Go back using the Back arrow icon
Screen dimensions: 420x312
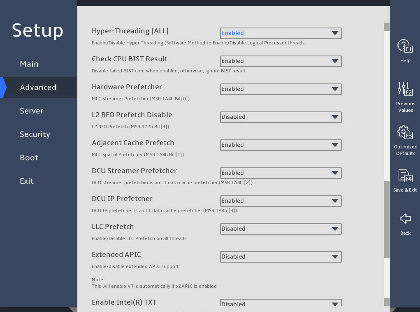coord(405,218)
